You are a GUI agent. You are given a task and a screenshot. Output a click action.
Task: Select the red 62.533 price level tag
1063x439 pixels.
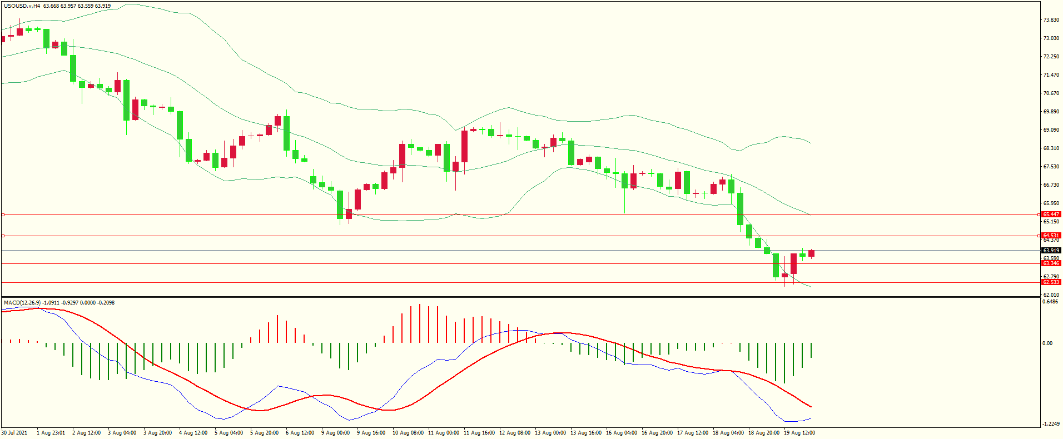1051,282
